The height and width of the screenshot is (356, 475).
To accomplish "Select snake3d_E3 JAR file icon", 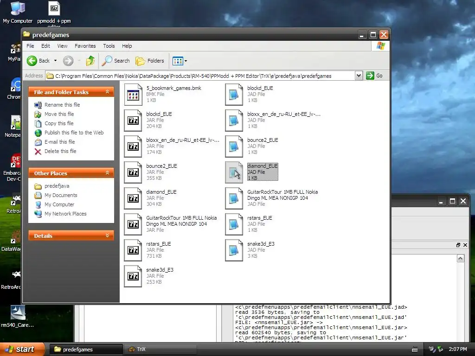I will point(133,277).
